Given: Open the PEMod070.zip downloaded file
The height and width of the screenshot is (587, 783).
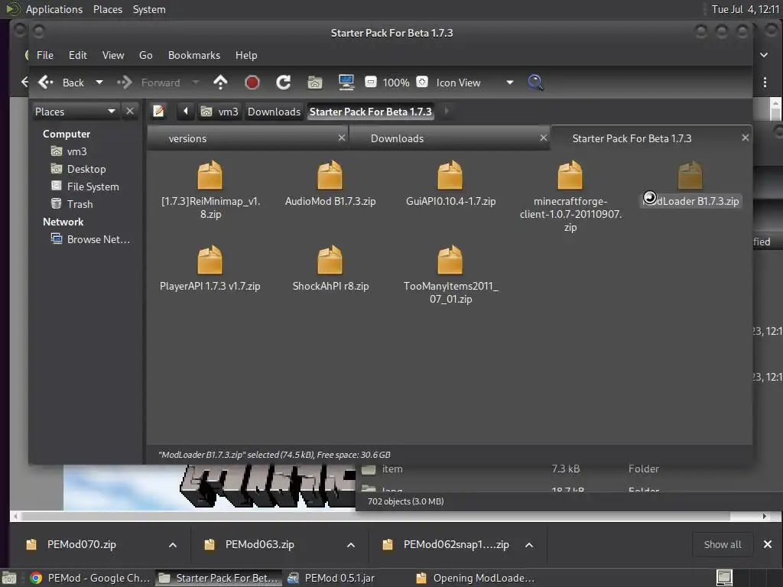Looking at the screenshot, I should 81,544.
